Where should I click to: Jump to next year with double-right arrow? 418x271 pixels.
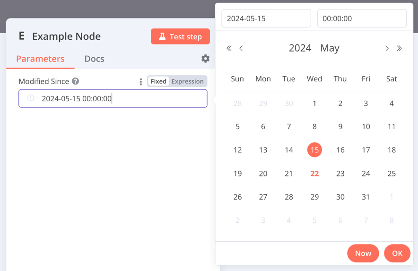pos(399,48)
